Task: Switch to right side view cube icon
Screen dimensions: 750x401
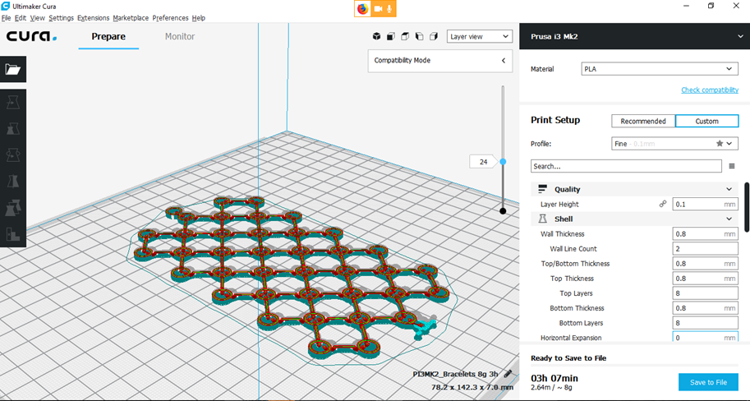Action: coord(434,36)
